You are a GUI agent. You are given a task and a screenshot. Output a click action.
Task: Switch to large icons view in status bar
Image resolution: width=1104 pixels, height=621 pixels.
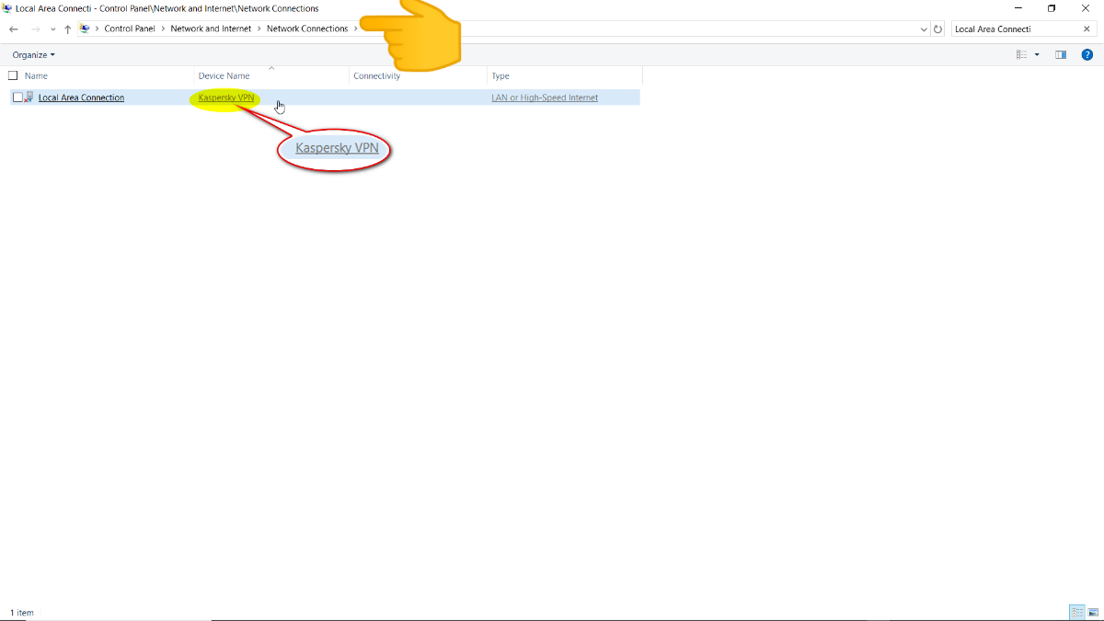click(x=1093, y=612)
